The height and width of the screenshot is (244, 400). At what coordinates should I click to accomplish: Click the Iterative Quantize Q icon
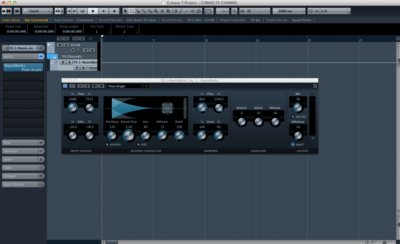coord(311,11)
